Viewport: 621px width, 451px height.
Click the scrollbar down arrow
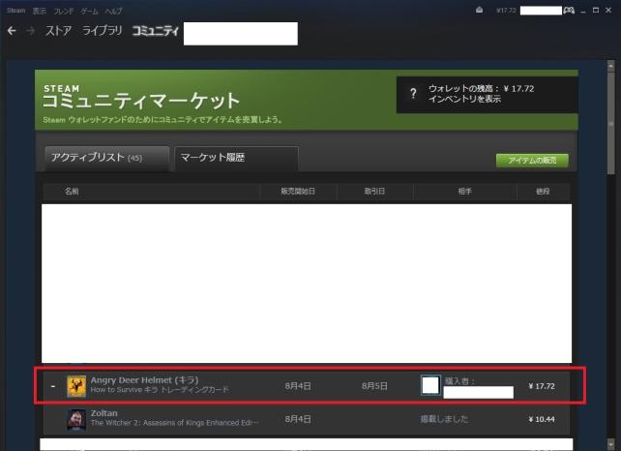click(610, 443)
